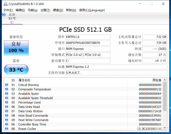Click the 33 °C temperature button
Screen dimensions: 171x134
(16, 69)
